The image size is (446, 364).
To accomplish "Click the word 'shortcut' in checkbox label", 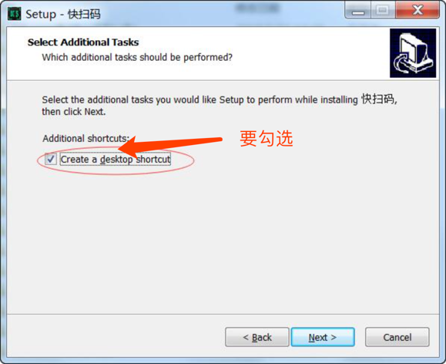I will (153, 160).
